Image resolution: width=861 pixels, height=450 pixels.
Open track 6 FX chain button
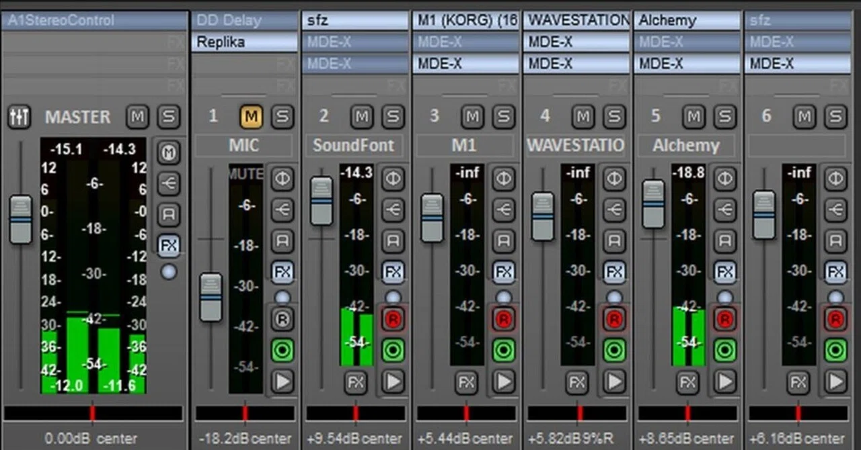tap(835, 272)
